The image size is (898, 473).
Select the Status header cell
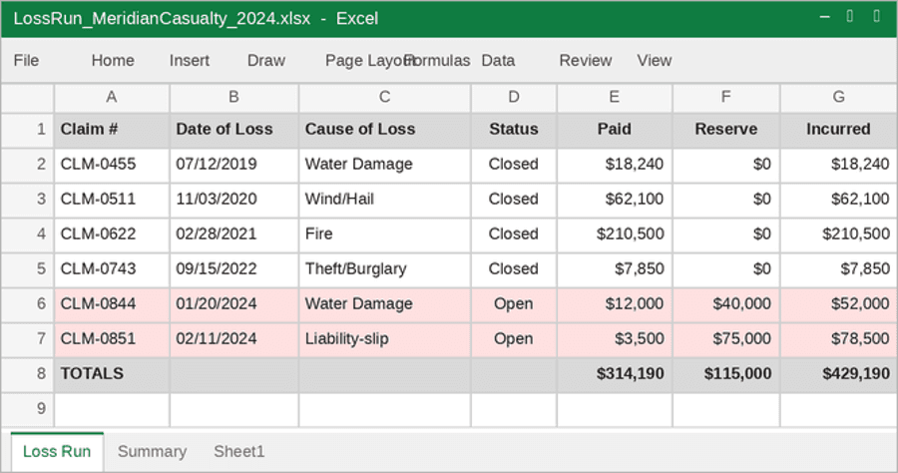tap(514, 130)
